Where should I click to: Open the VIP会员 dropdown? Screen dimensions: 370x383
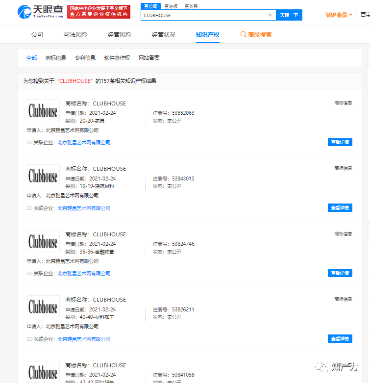339,15
